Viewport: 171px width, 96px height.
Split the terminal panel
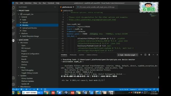[145, 55]
